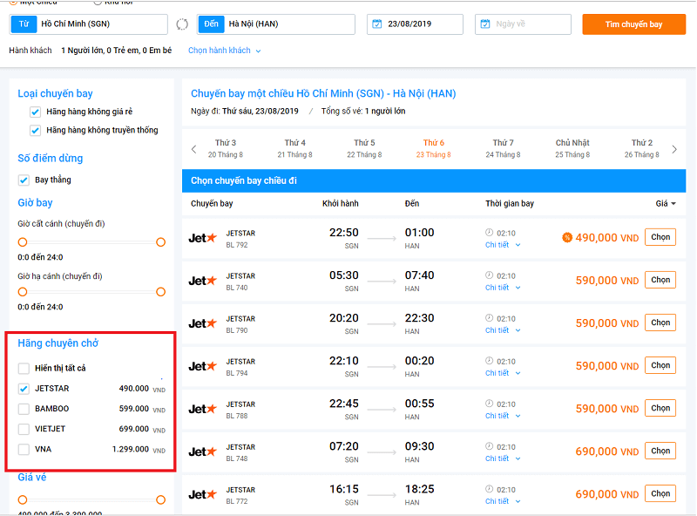Click clock icon of flight BL 794
The height and width of the screenshot is (516, 697).
[x=490, y=360]
